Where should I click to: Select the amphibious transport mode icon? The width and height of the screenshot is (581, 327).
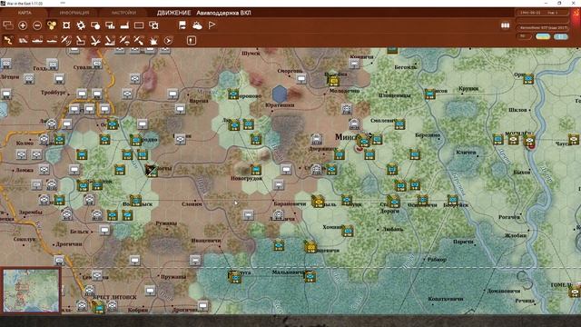pyautogui.click(x=52, y=40)
